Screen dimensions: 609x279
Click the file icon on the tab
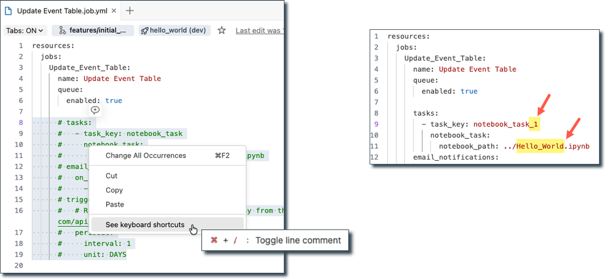point(9,11)
